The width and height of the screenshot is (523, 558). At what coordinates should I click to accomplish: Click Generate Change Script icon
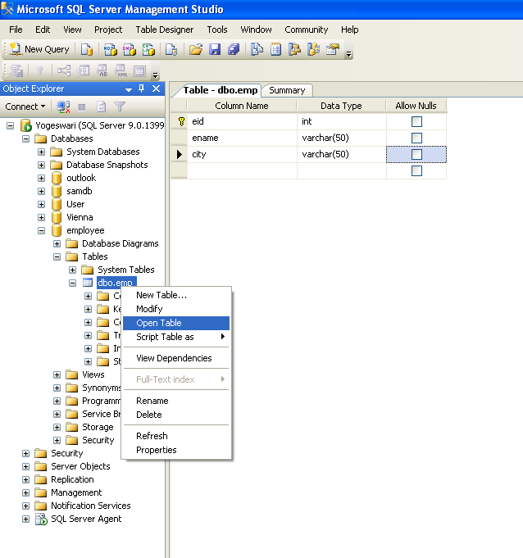(x=16, y=70)
